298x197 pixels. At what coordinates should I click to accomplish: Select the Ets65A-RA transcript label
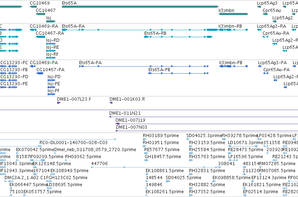(x=73, y=26)
